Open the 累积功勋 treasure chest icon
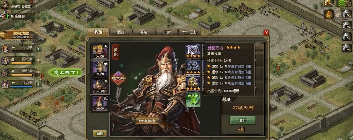 (4, 35)
